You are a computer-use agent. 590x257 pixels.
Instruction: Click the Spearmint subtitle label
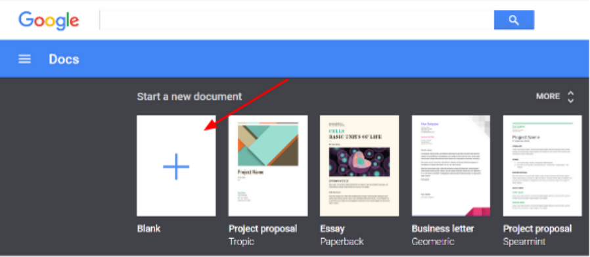click(524, 242)
